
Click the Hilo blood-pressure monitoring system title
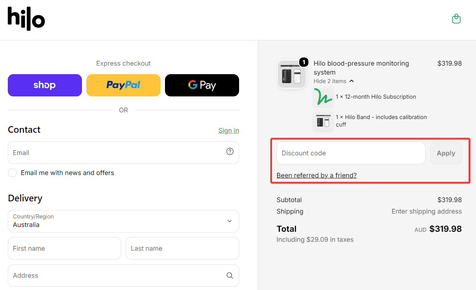pyautogui.click(x=361, y=68)
